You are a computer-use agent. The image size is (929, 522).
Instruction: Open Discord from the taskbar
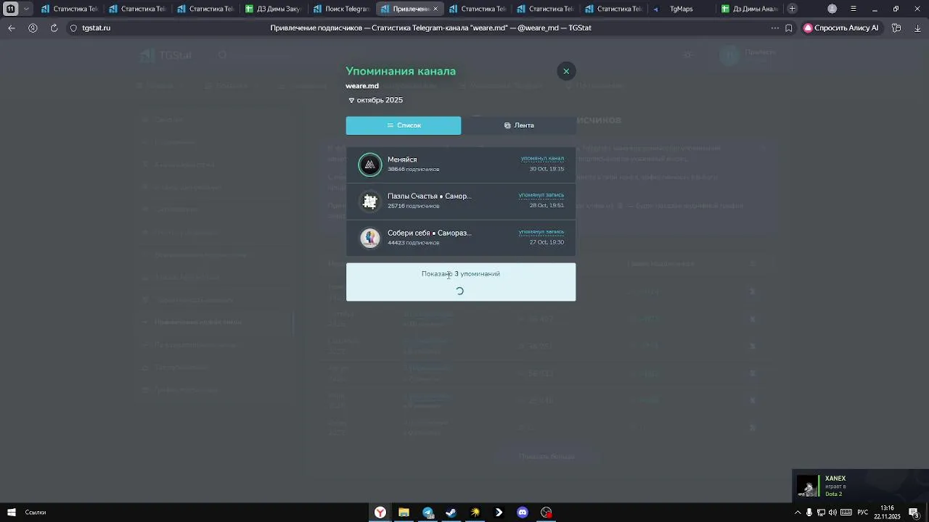click(523, 513)
